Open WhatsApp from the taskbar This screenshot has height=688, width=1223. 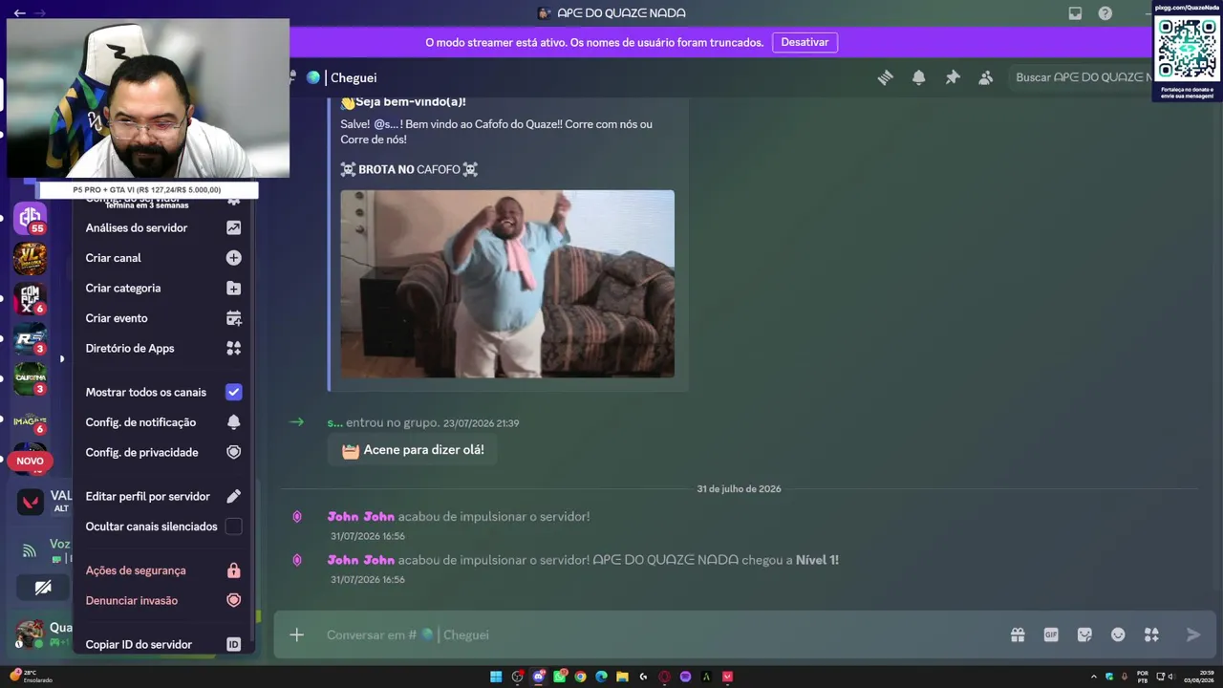pyautogui.click(x=559, y=677)
